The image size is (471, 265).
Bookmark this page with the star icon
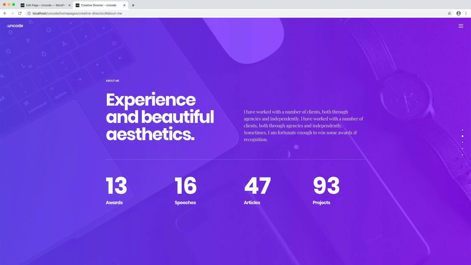449,13
